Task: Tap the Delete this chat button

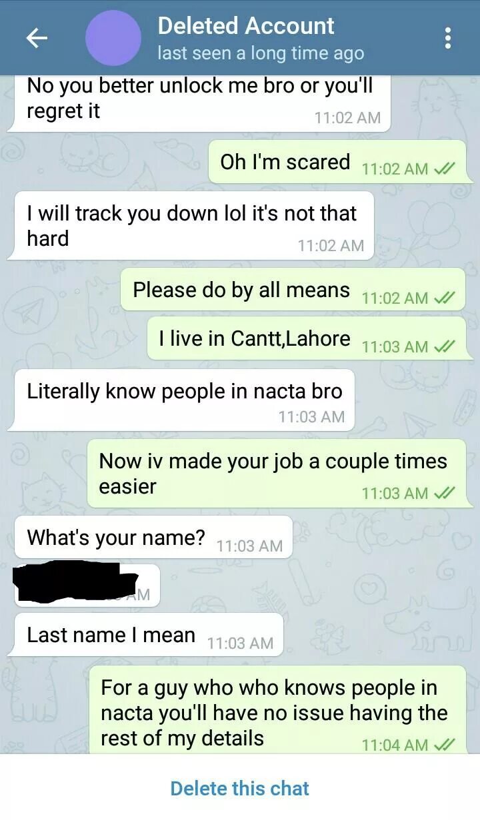Action: 240,789
